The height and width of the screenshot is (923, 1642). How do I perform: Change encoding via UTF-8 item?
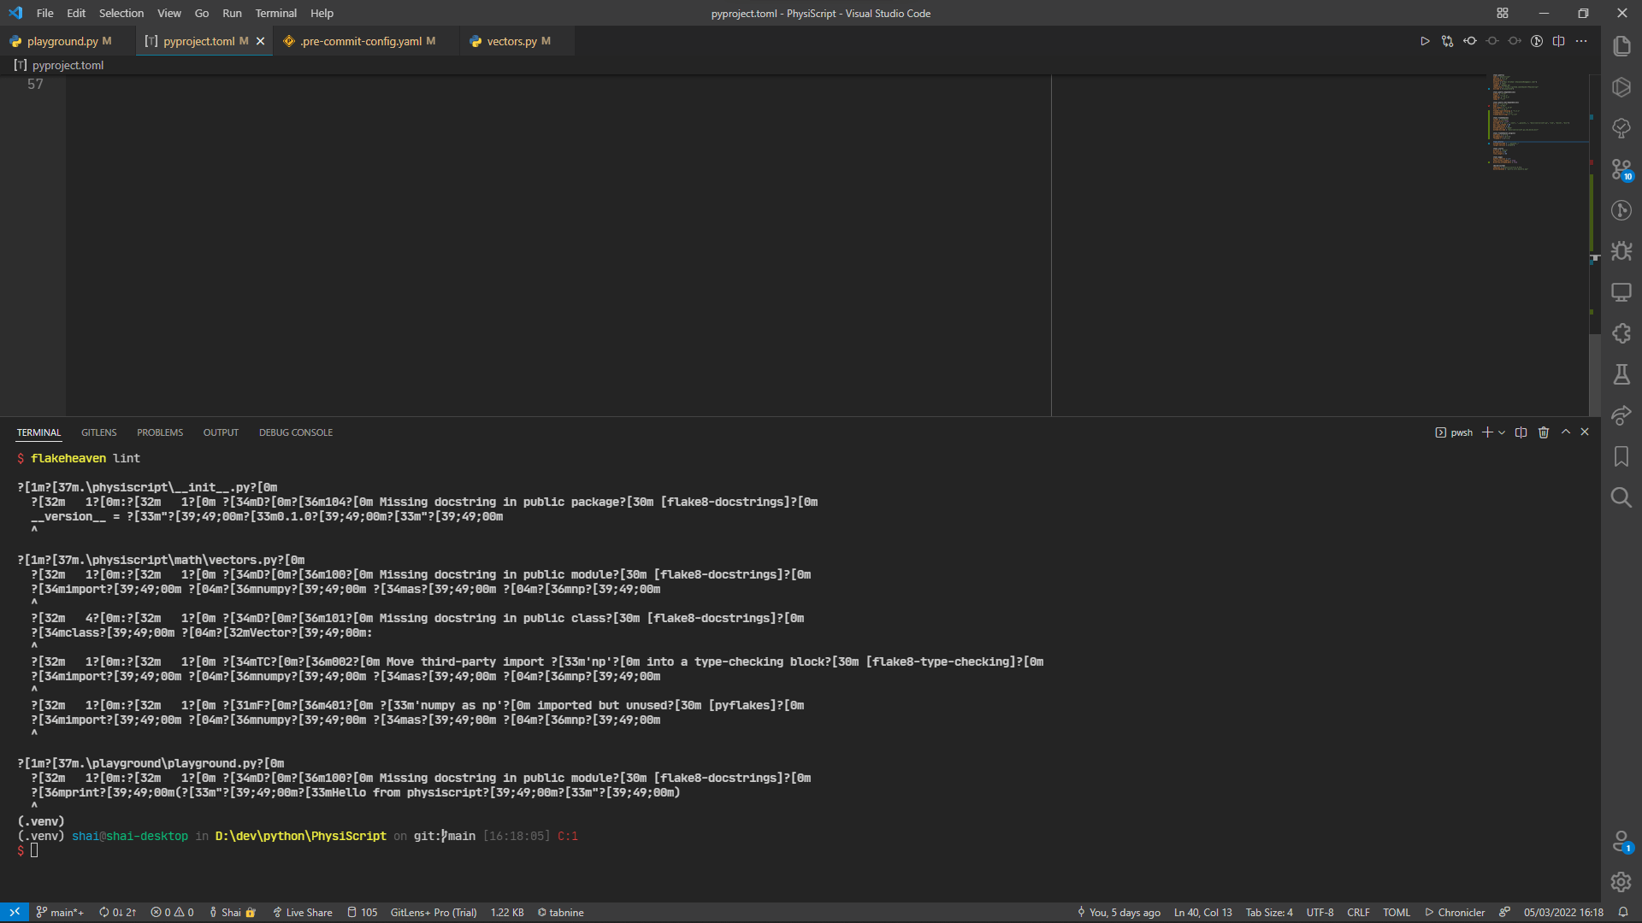click(1320, 912)
